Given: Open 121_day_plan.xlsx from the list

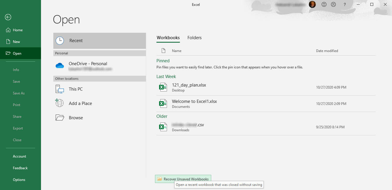Looking at the screenshot, I should pyautogui.click(x=189, y=85).
